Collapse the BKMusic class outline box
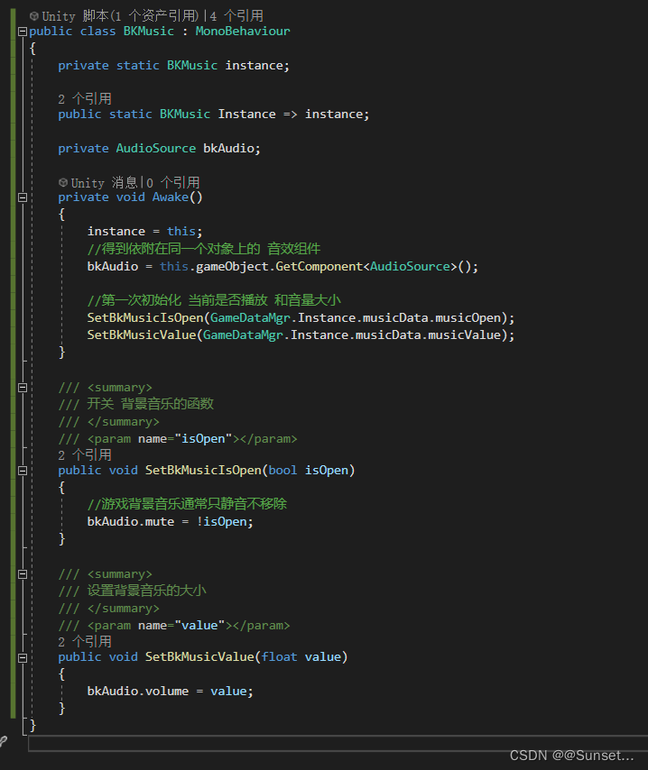The height and width of the screenshot is (770, 648). coord(23,32)
